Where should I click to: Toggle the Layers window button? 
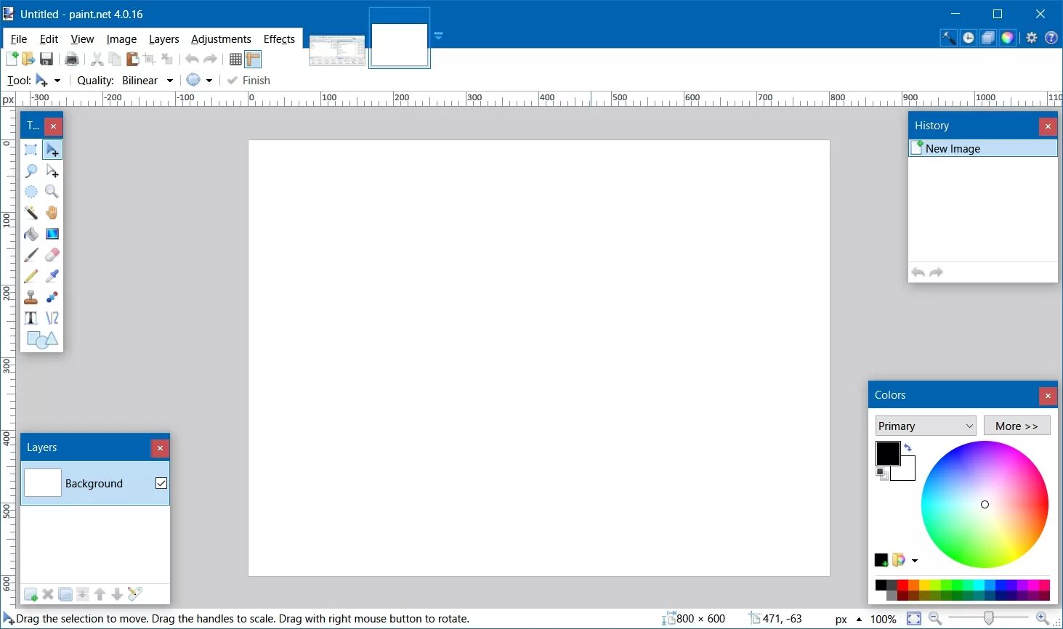point(988,38)
